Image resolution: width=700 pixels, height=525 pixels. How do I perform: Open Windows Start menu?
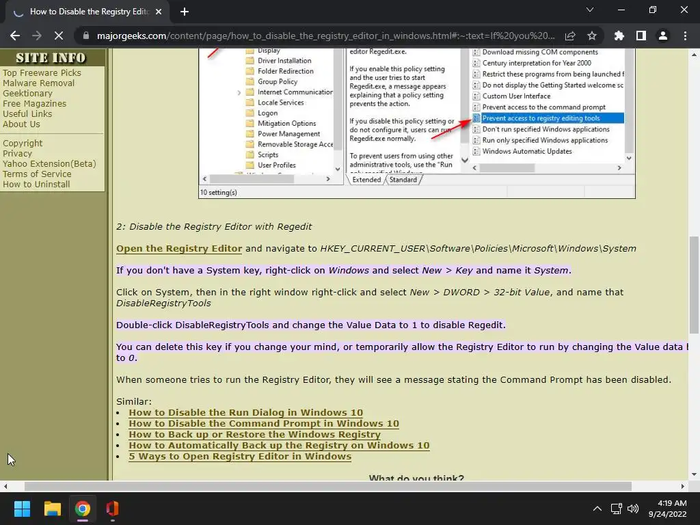[x=22, y=509]
